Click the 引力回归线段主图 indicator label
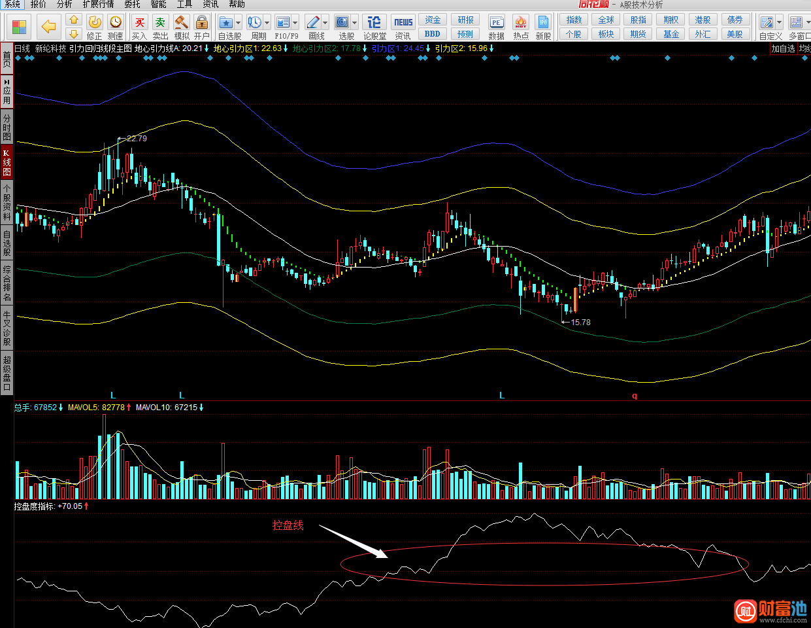Screen dimensions: 811x628 click(x=100, y=48)
